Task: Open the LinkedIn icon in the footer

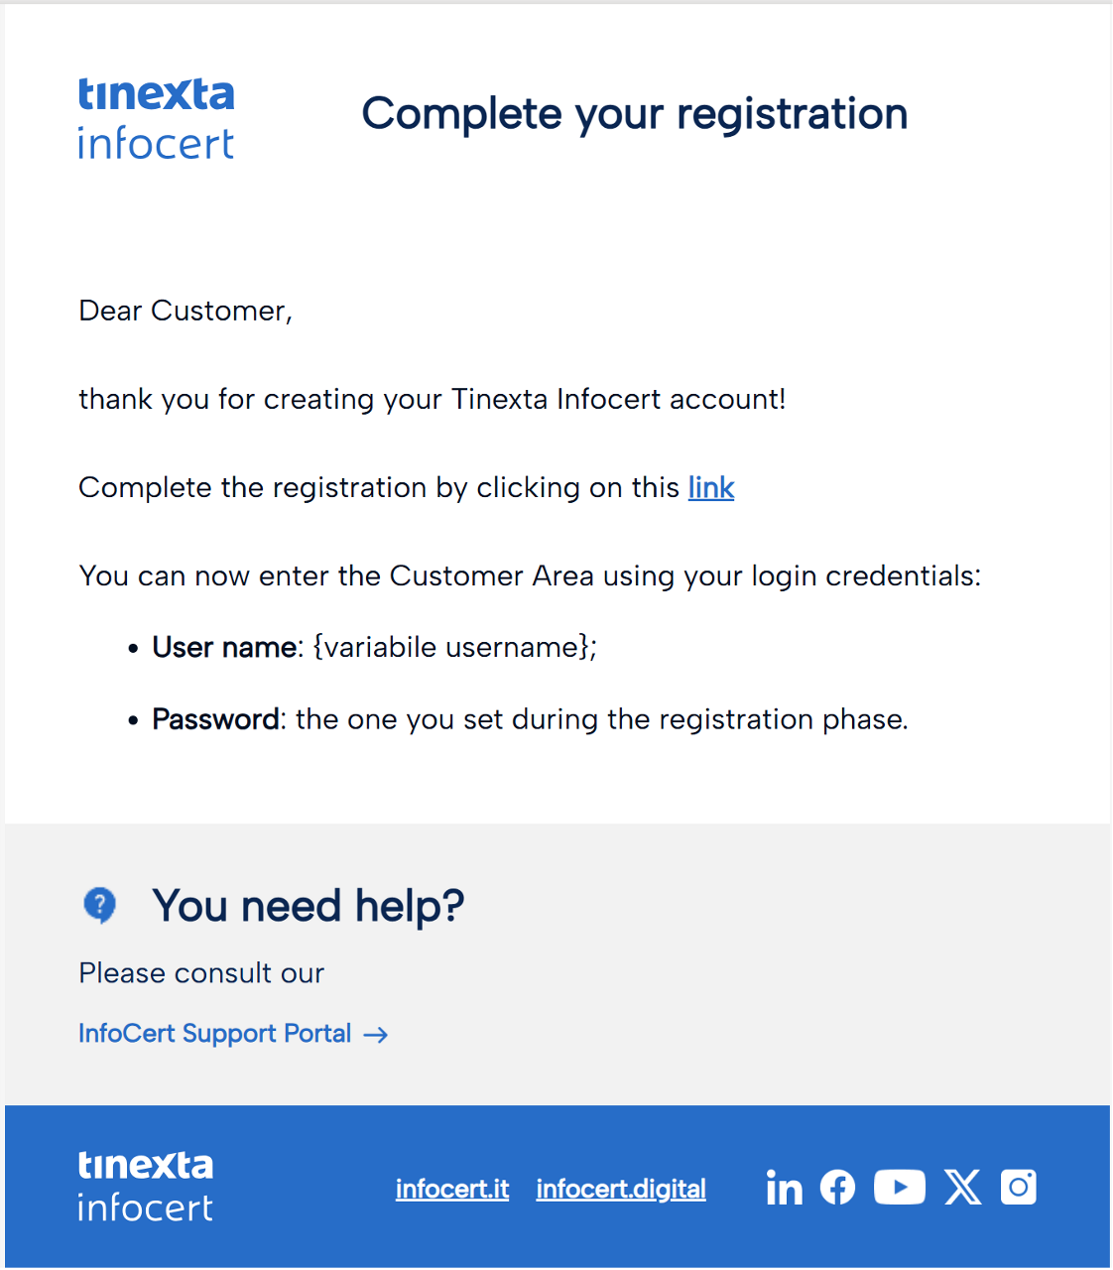Action: coord(784,1188)
